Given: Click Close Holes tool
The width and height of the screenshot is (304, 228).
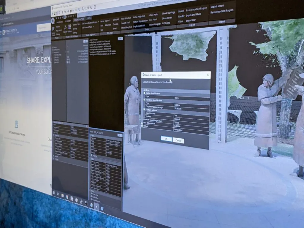Looking at the screenshot, I should coord(154,15).
